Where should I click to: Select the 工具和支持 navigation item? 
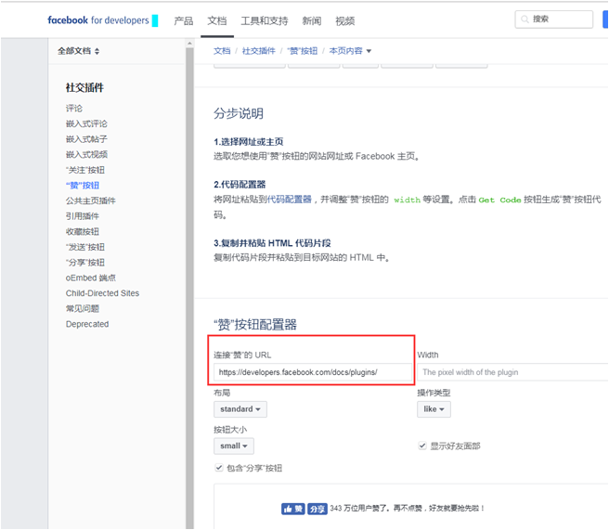pyautogui.click(x=264, y=20)
